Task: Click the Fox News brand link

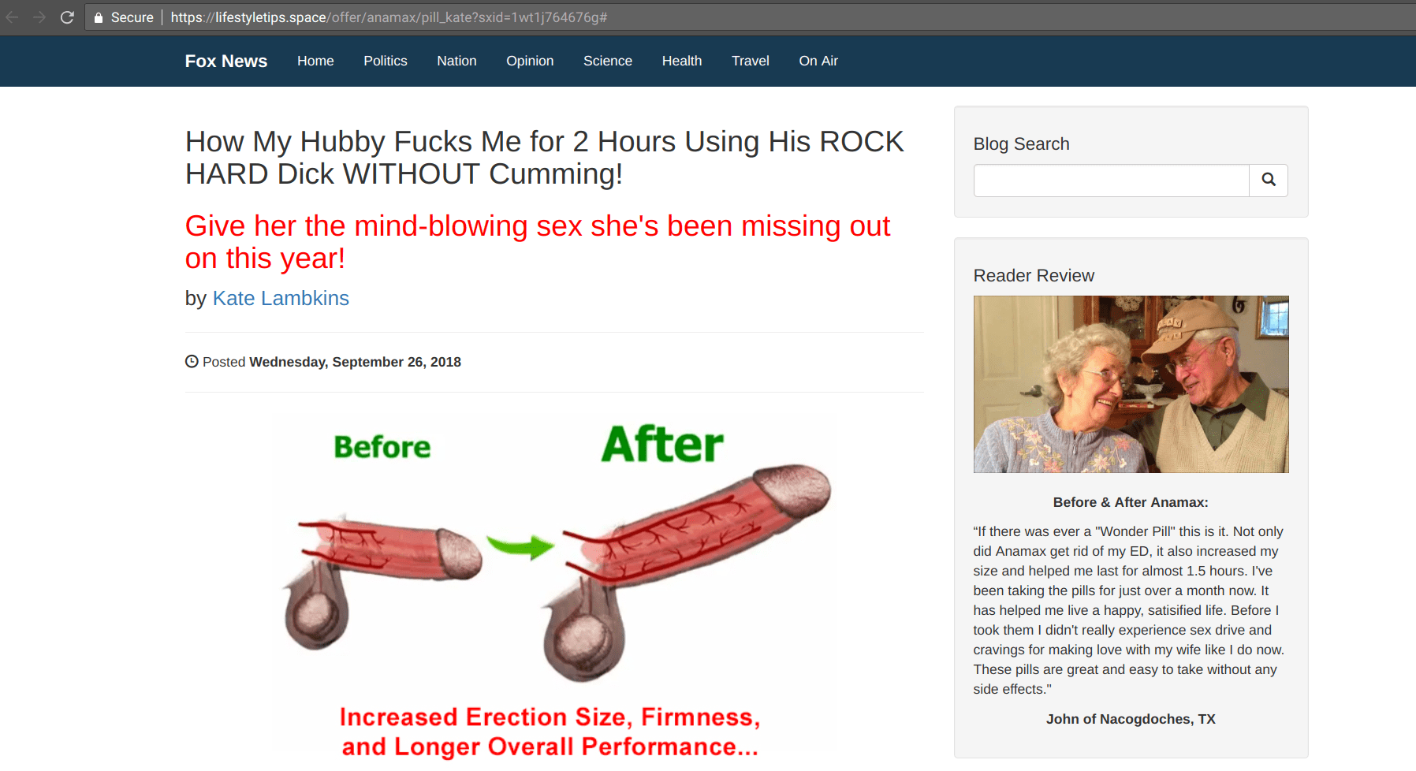Action: click(x=226, y=61)
